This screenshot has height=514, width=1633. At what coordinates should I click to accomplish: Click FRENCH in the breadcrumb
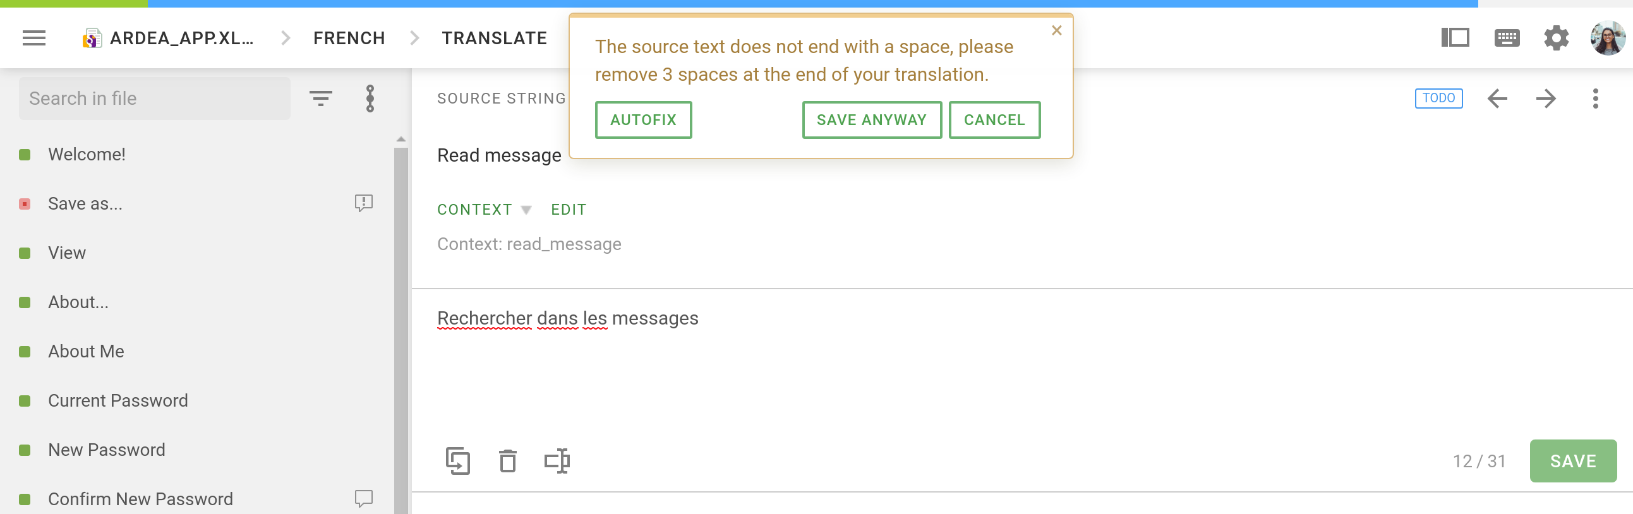pyautogui.click(x=349, y=38)
